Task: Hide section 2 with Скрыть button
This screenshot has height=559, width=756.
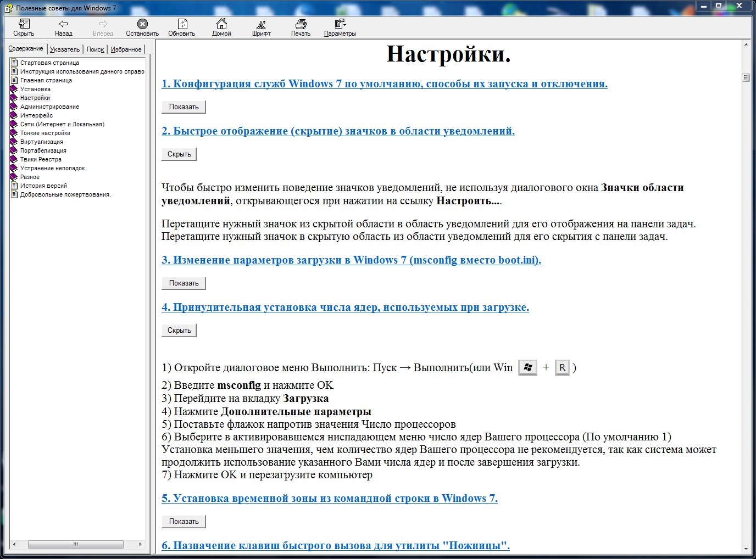Action: (179, 154)
